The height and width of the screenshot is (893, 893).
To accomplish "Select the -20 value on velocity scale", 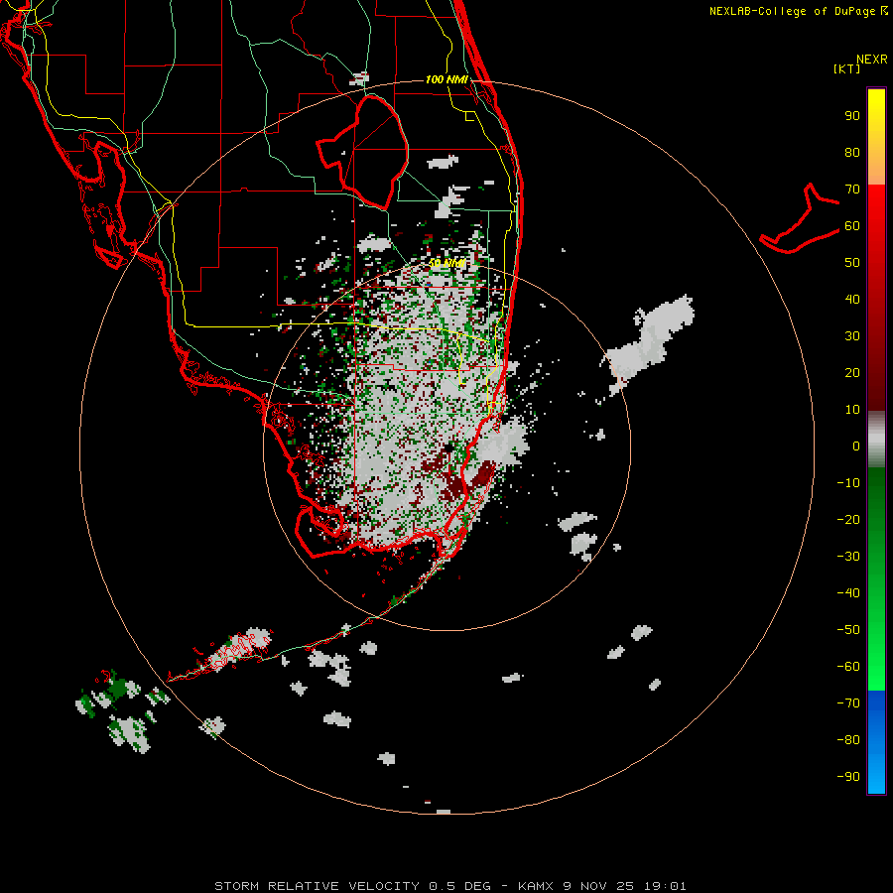I will coord(848,519).
